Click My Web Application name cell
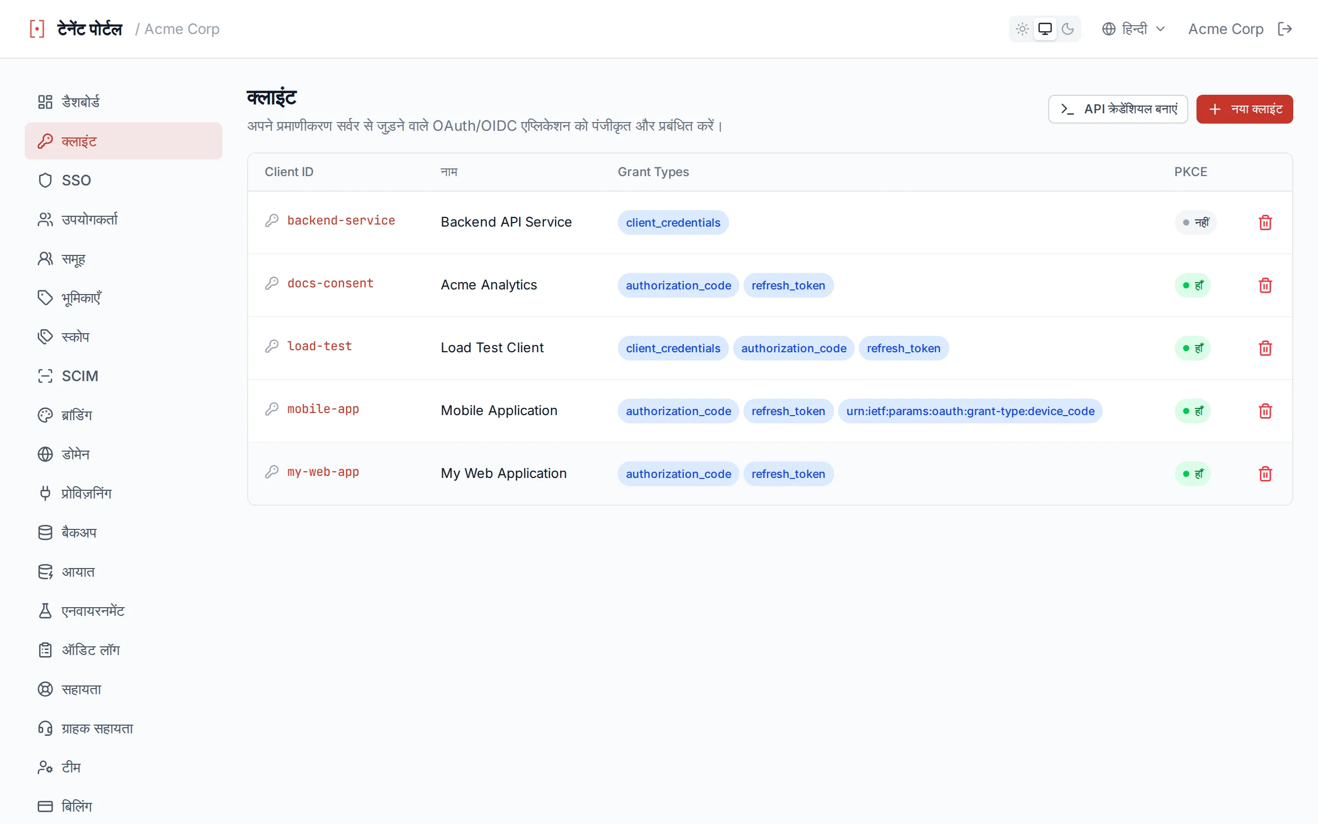The width and height of the screenshot is (1318, 824). coord(503,473)
